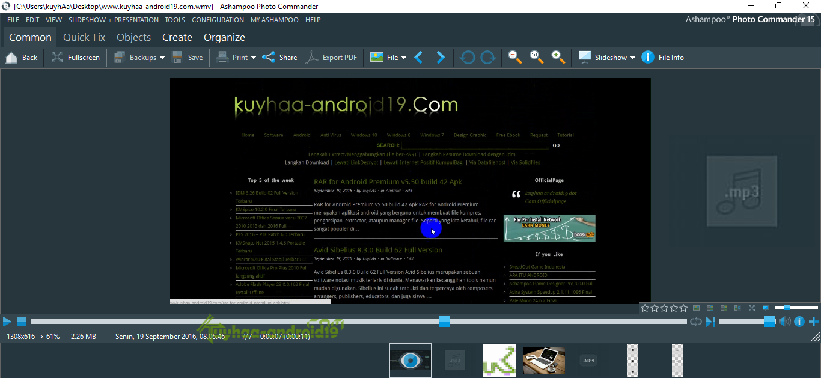The height and width of the screenshot is (378, 821).
Task: Share the current file
Action: [280, 58]
